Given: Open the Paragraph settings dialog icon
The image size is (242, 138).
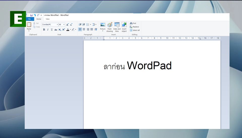Looking at the screenshot, I should pos(96,29).
